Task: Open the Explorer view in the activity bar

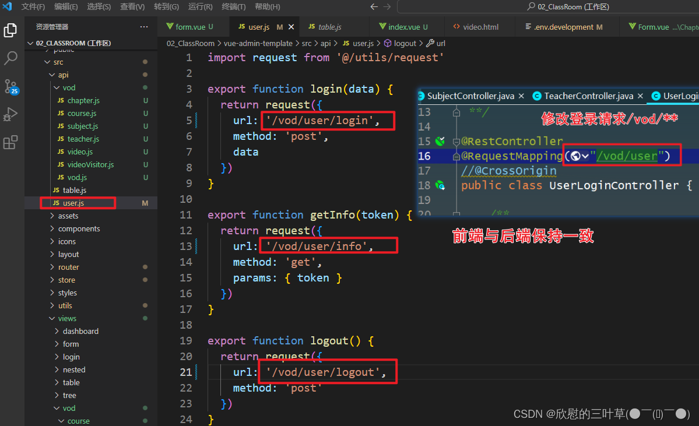Action: click(10, 30)
